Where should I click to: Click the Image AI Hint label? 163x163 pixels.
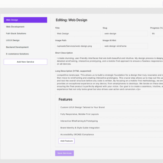(x=109, y=40)
